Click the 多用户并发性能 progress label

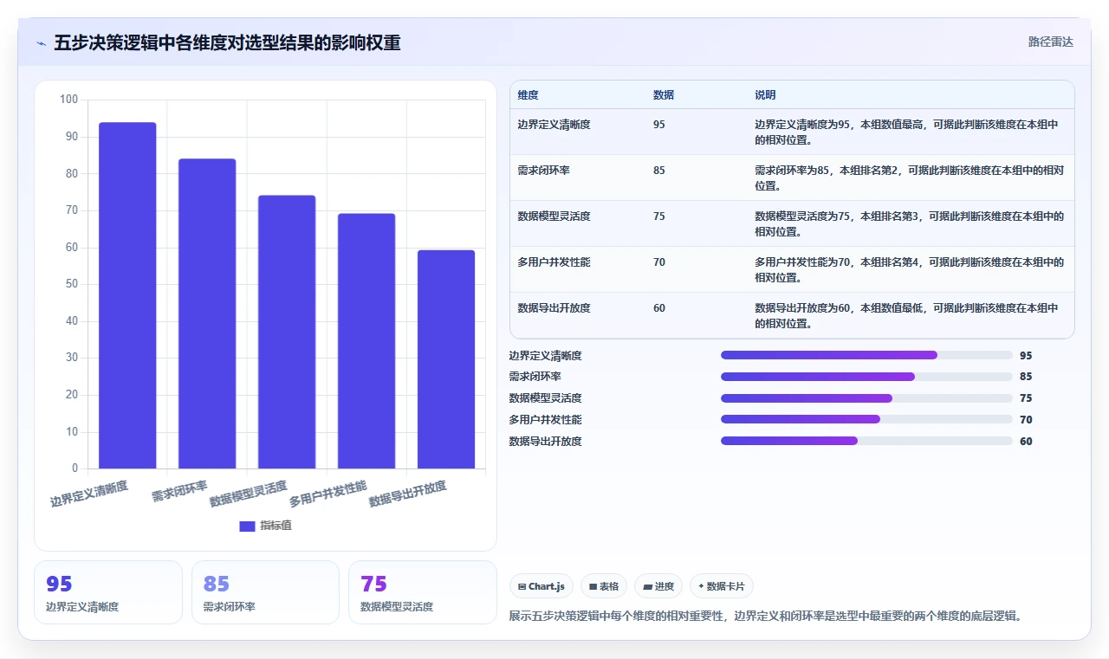point(545,419)
